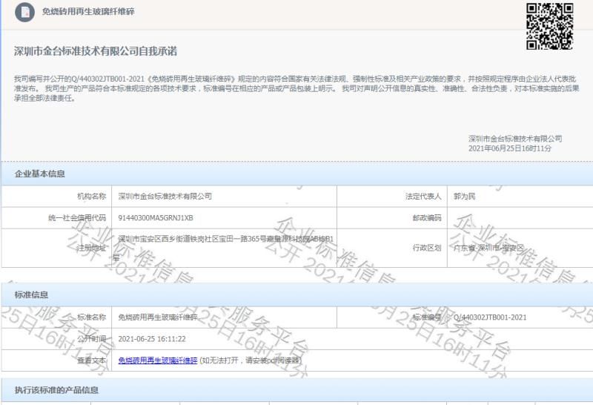Image resolution: width=593 pixels, height=405 pixels.
Task: Click the 统一社会信用代码 label
Action: tap(77, 217)
